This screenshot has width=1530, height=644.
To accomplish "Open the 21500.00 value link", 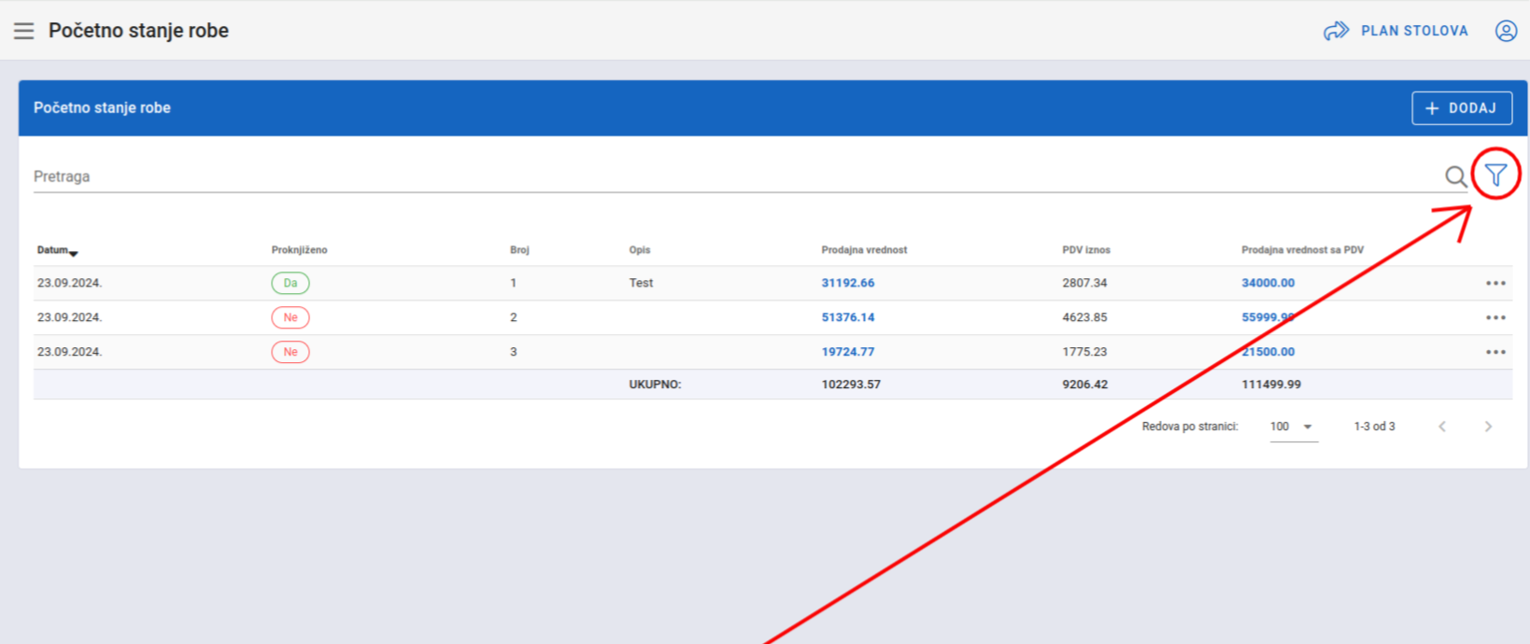I will click(1268, 352).
